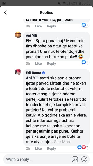Tap the Ani Ylli mention in Edi Rama's reply
Screen dimensions: 93x166
click(x=32, y=78)
